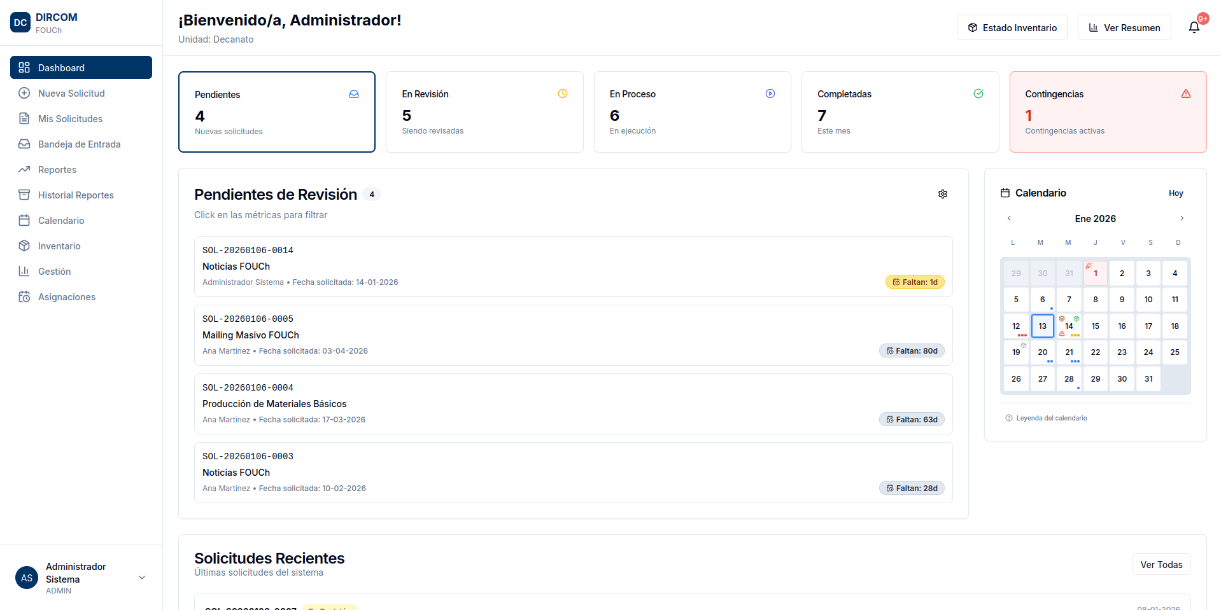Open request SOL-20260106-0014
Screen dimensions: 1221x610
pyautogui.click(x=574, y=267)
